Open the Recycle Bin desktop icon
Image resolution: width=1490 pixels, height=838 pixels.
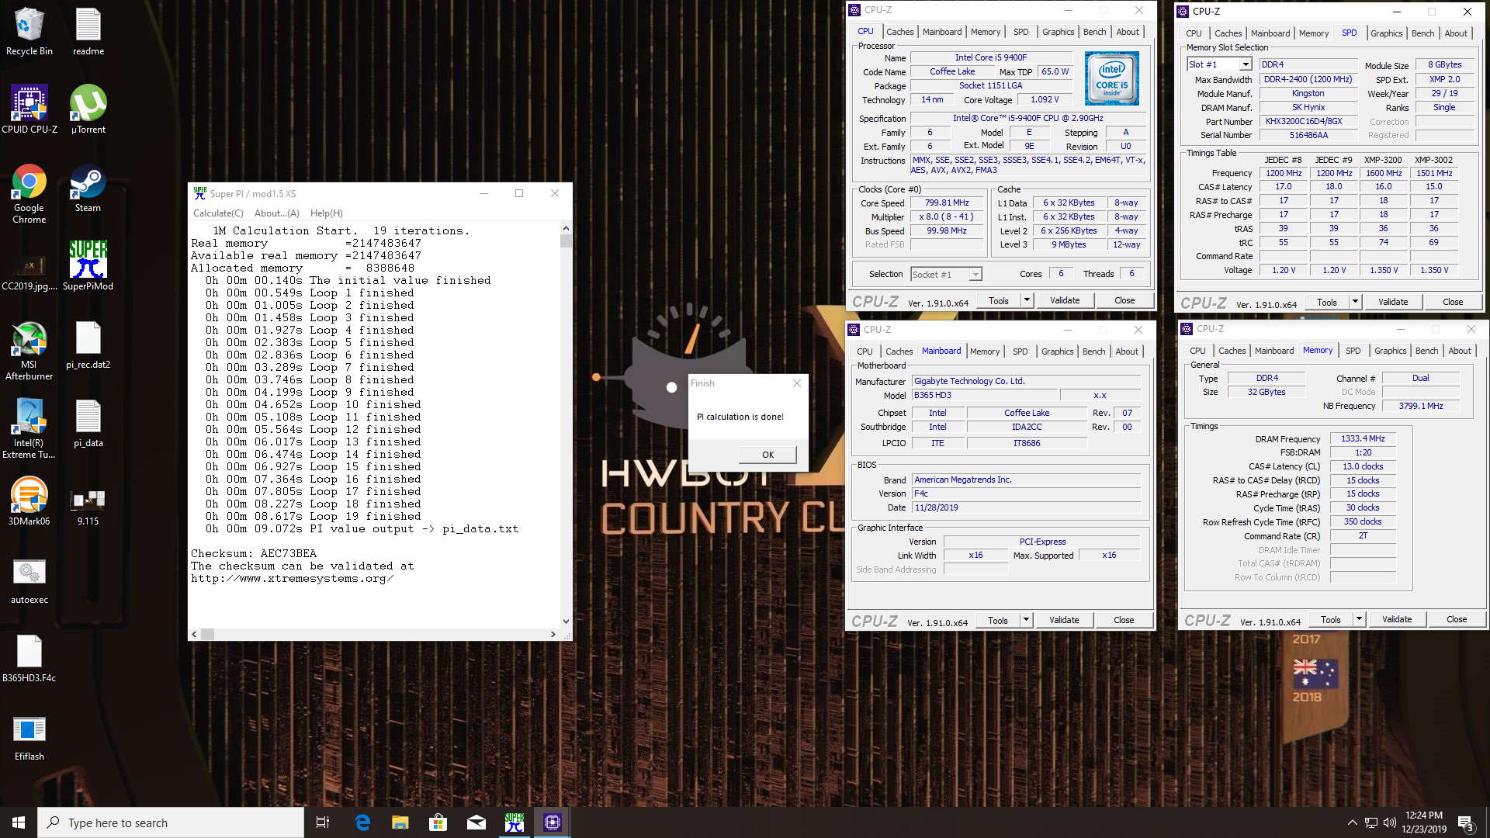coord(29,32)
